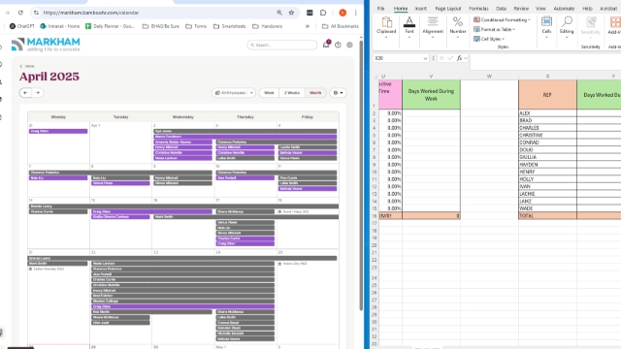Click the formula bar Enter checkmark icon
The width and height of the screenshot is (621, 349).
(450, 58)
